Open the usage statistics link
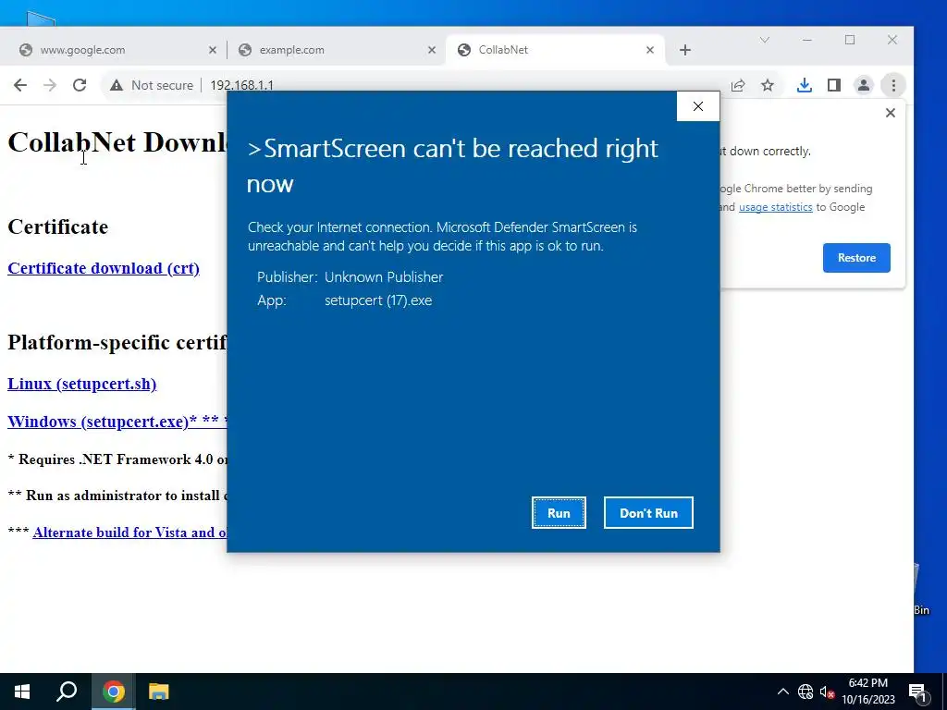 [x=776, y=207]
